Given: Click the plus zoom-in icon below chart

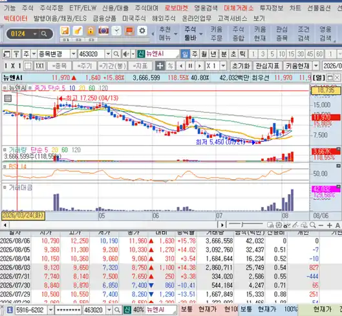Looking at the screenshot, I should tap(329, 225).
